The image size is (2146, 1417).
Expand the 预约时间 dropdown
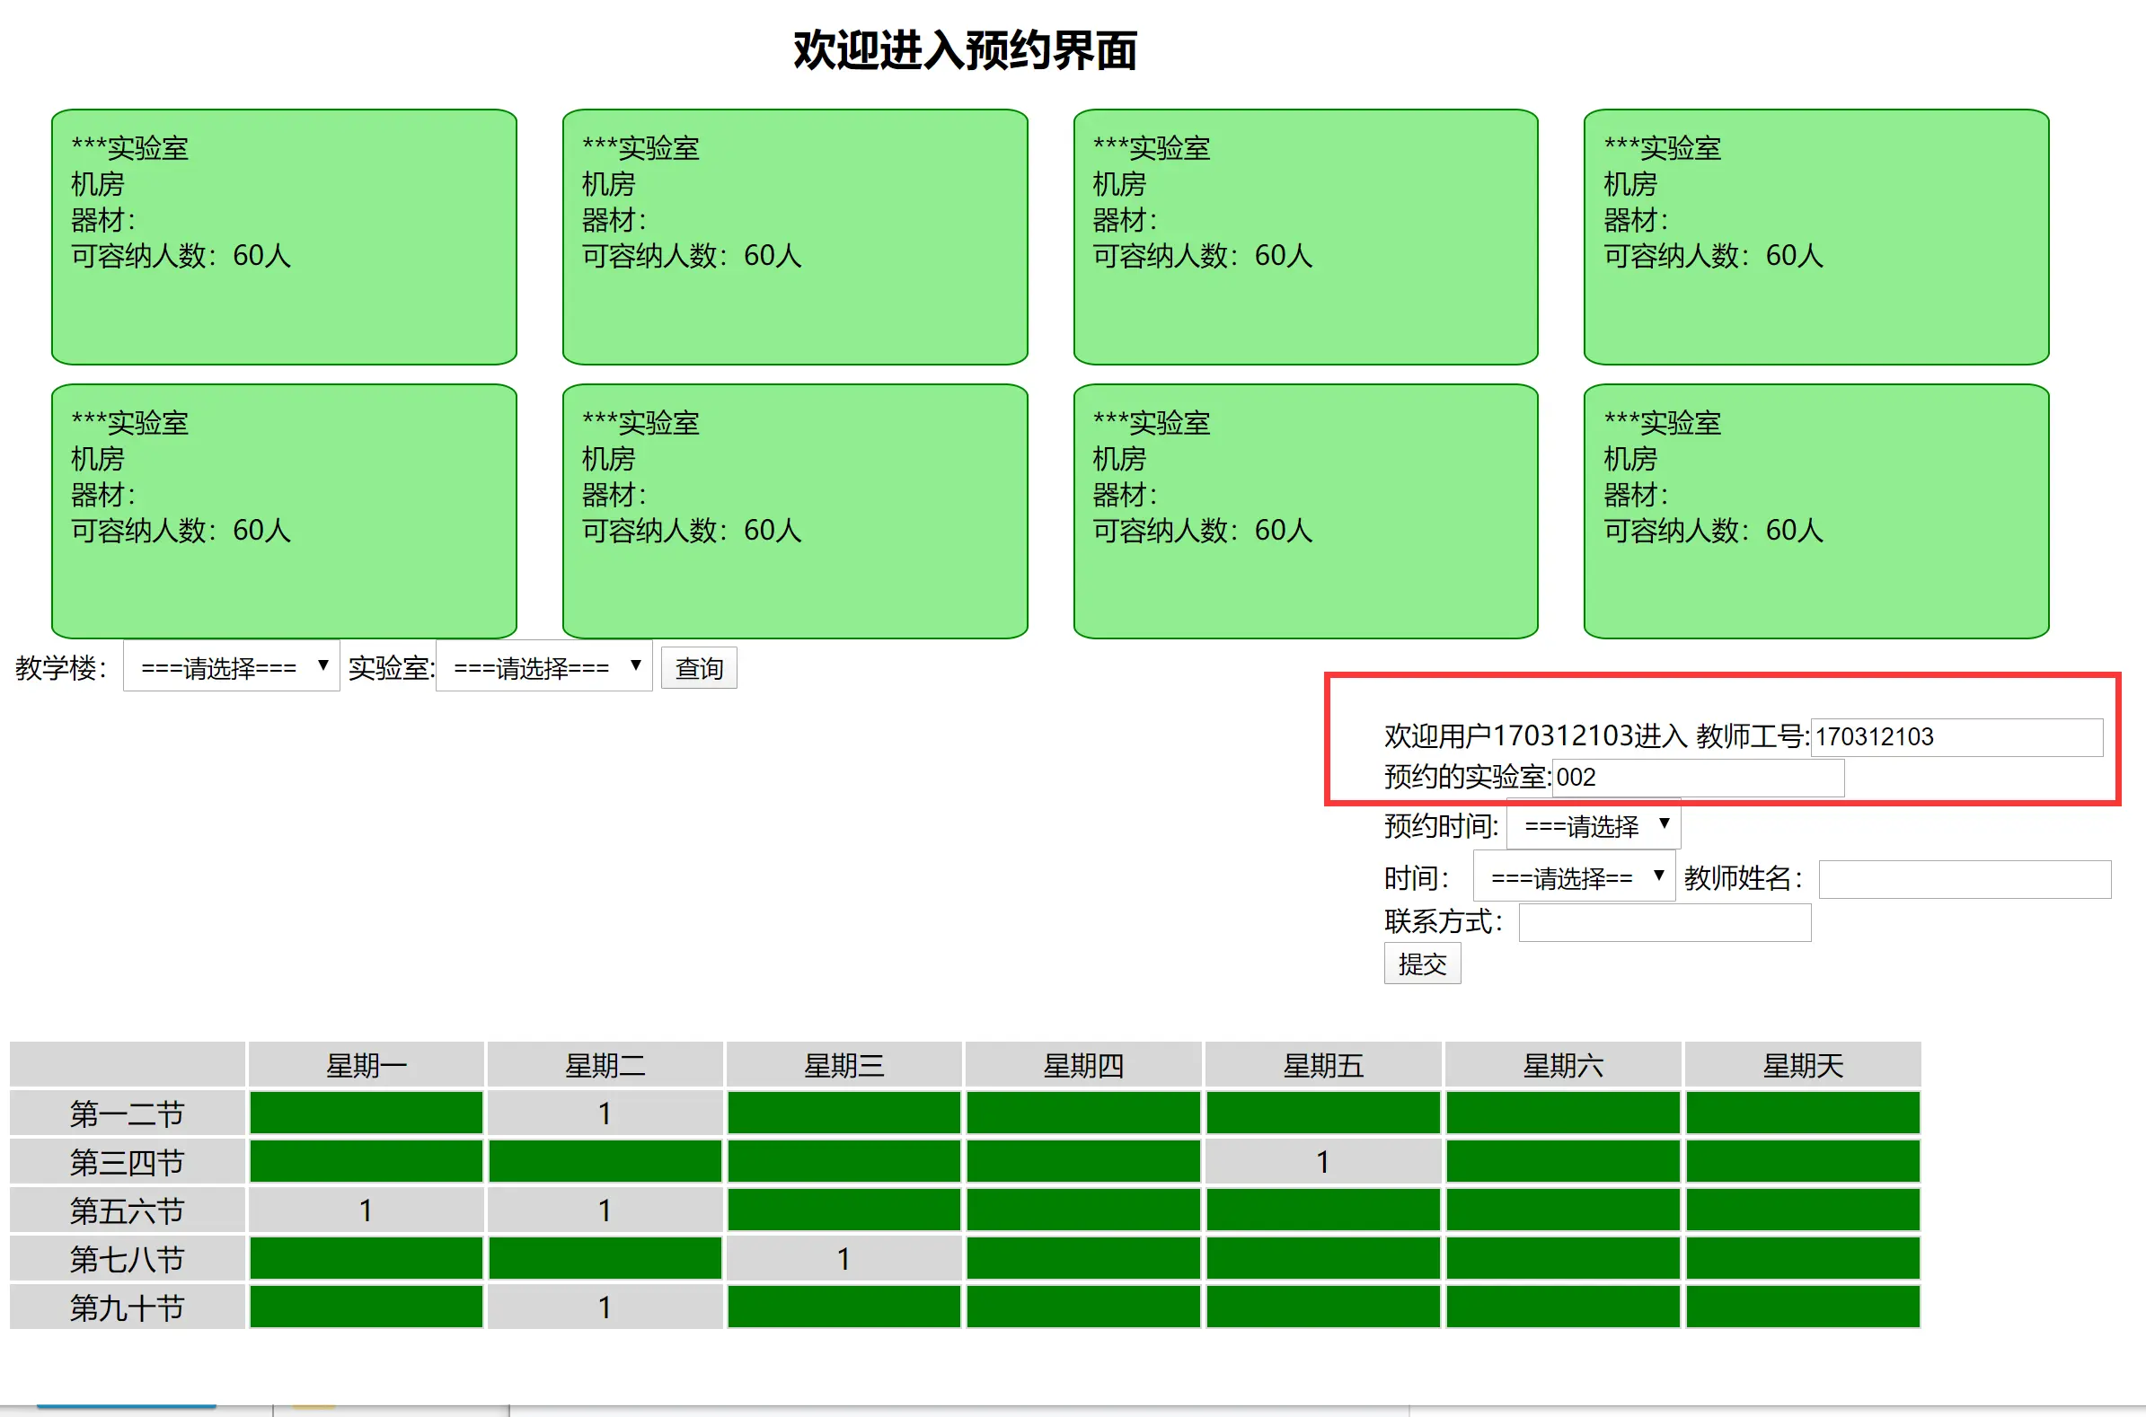point(1593,825)
